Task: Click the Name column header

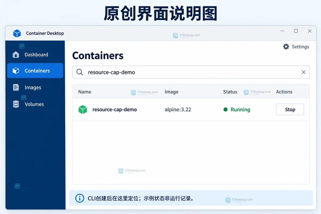Action: pos(85,92)
